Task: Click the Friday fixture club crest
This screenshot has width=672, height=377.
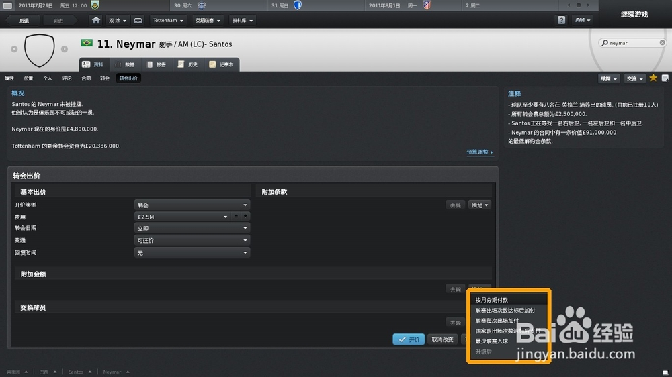Action: pos(95,5)
